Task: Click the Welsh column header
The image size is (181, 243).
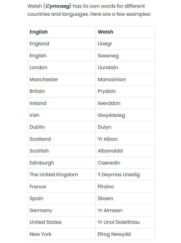Action: click(106, 32)
